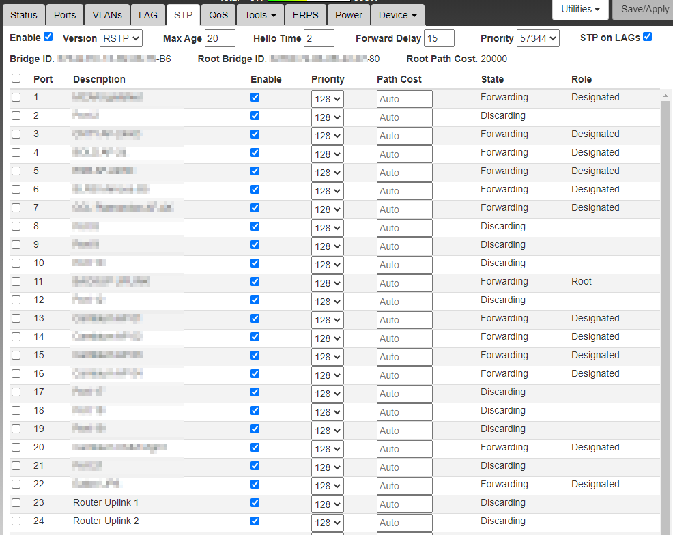Open the Priority dropdown for port 24
673x535 pixels.
tap(328, 523)
